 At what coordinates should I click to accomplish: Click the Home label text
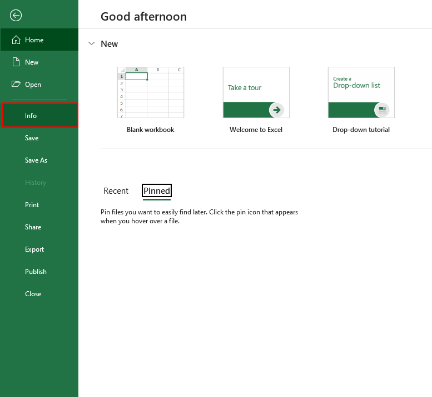[x=34, y=40]
